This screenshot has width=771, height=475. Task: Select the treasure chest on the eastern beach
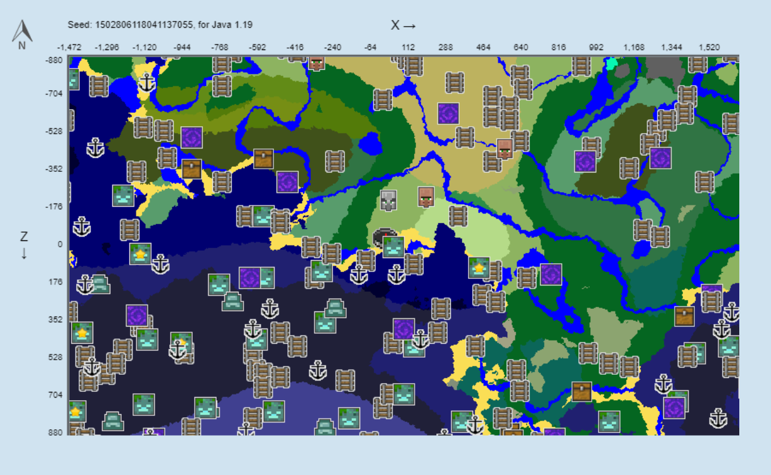(684, 316)
